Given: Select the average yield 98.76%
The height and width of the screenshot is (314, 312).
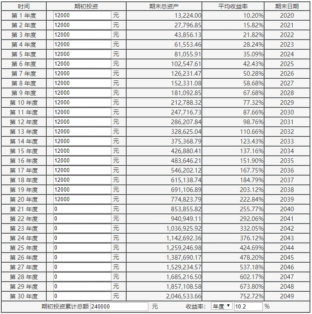Looking at the screenshot, I should tap(254, 122).
